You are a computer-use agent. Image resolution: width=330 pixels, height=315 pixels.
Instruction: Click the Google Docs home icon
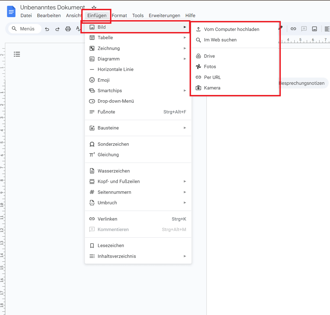coord(11,12)
